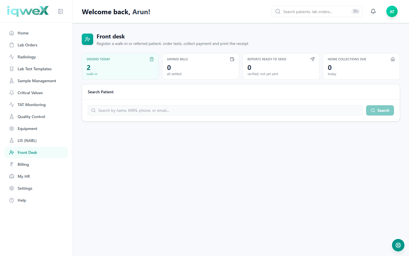This screenshot has height=256, width=409.
Task: Click the Front desk add-user icon
Action: tap(87, 39)
